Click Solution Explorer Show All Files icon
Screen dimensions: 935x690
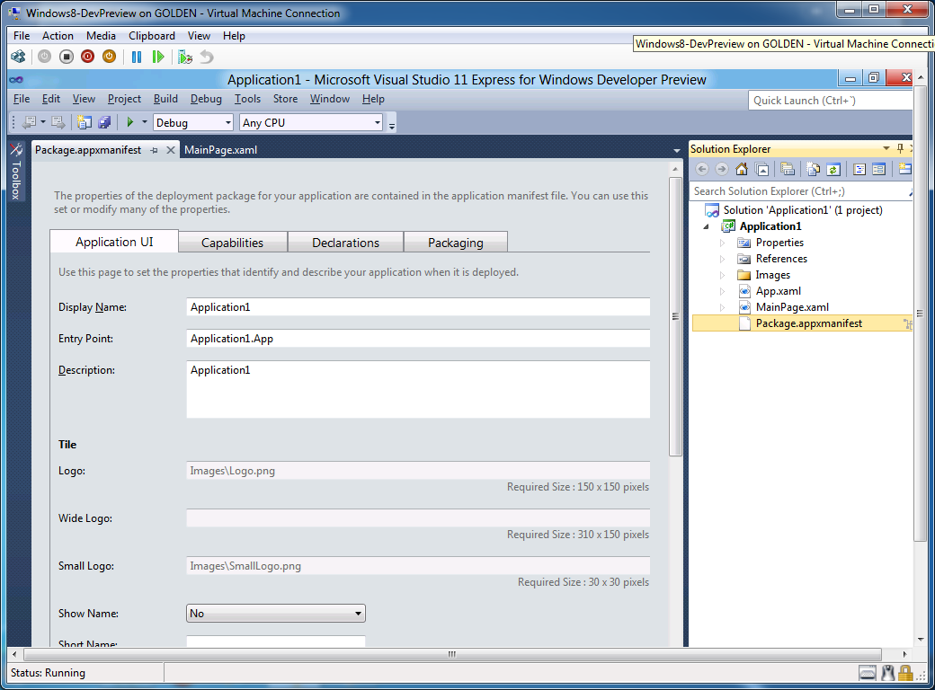click(x=814, y=169)
